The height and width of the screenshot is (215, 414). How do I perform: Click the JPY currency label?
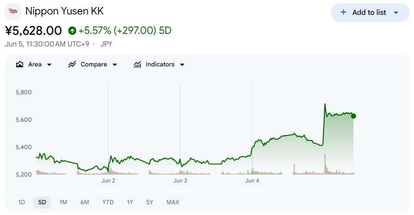(106, 44)
